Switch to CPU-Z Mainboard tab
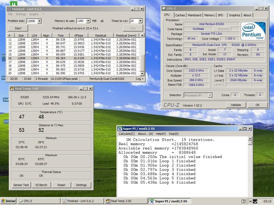The image size is (274, 205). [195, 15]
